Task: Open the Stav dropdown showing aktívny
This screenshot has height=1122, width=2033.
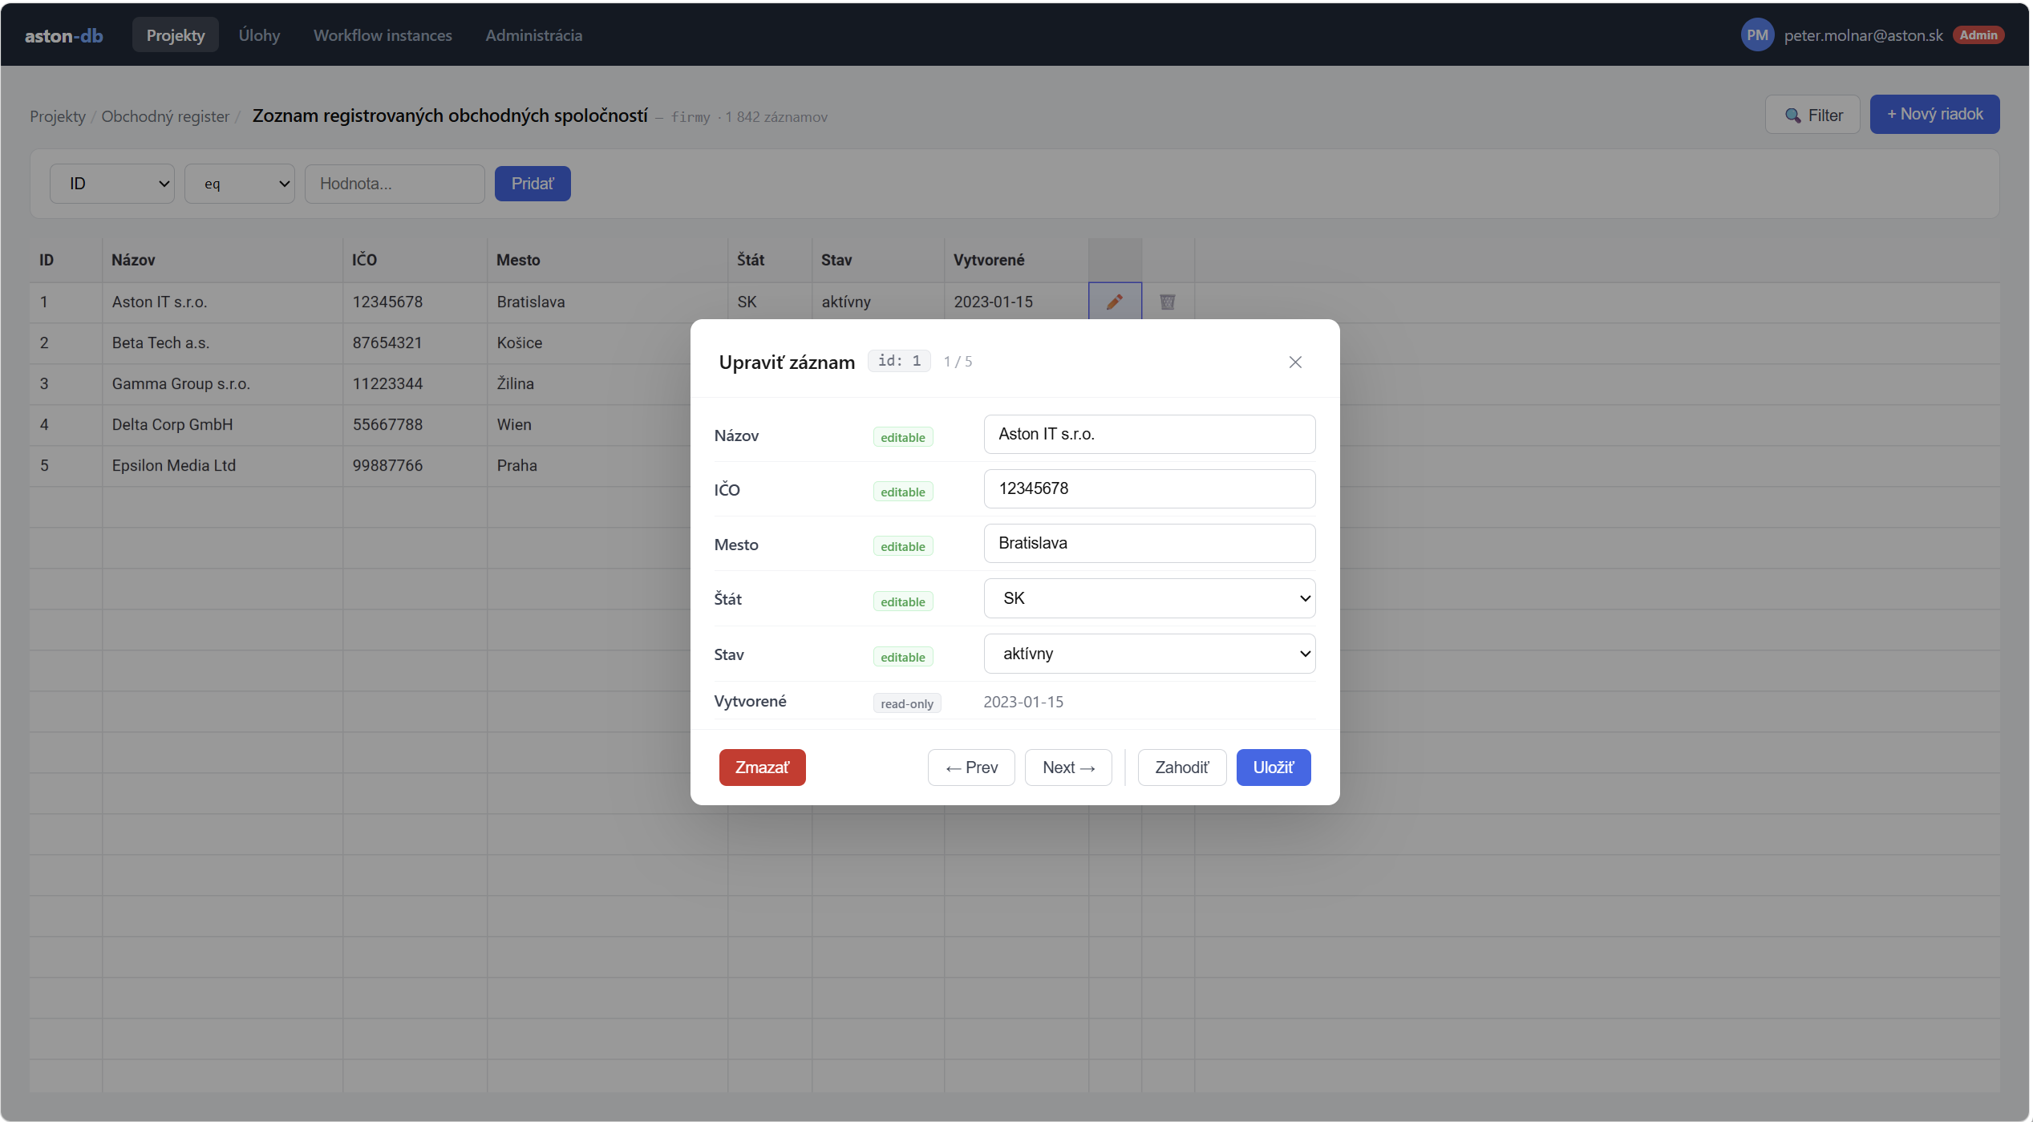Action: pos(1149,654)
